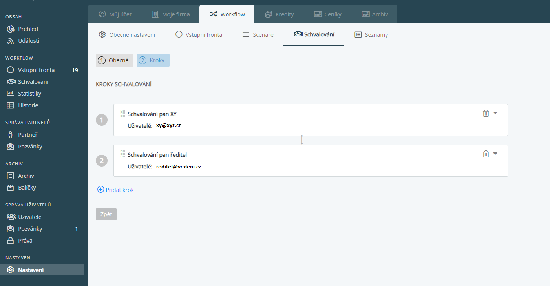This screenshot has height=286, width=550.
Task: Expand dropdown arrow for Schvalování pan ředitel
Action: [x=495, y=154]
